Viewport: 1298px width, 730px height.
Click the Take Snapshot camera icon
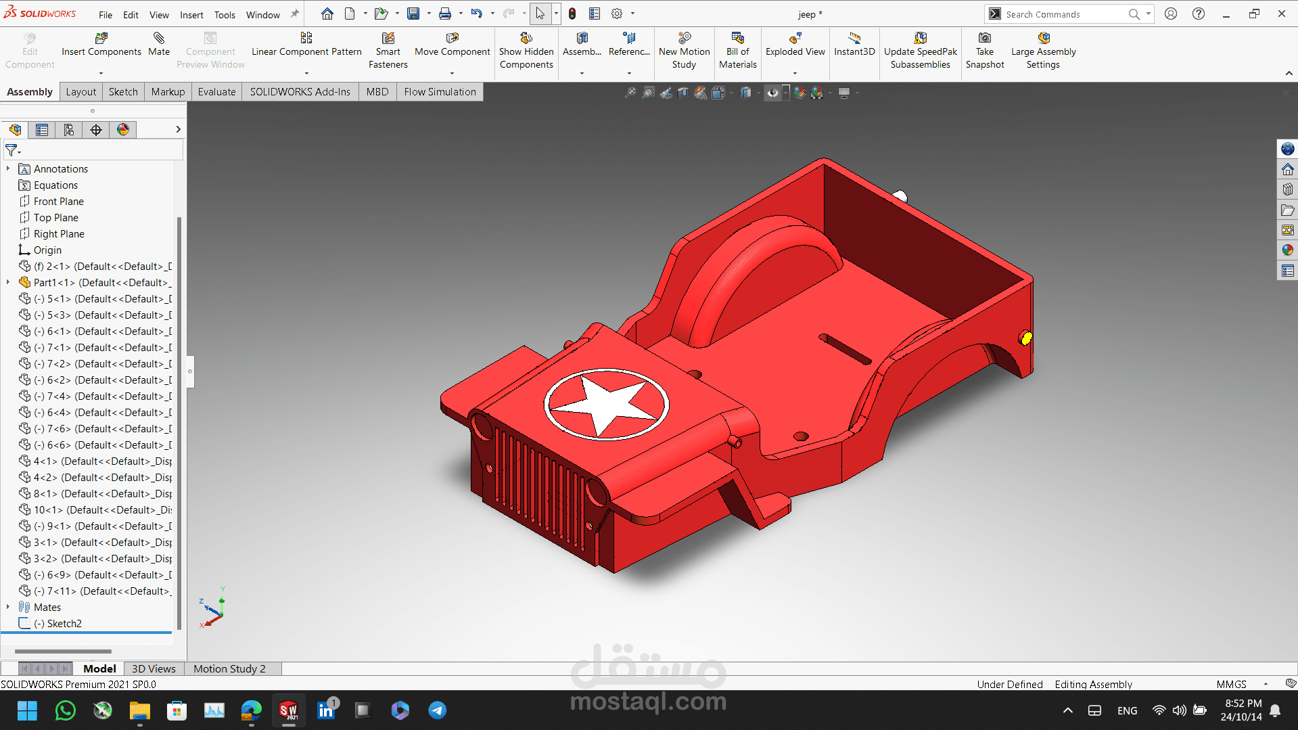pyautogui.click(x=985, y=39)
